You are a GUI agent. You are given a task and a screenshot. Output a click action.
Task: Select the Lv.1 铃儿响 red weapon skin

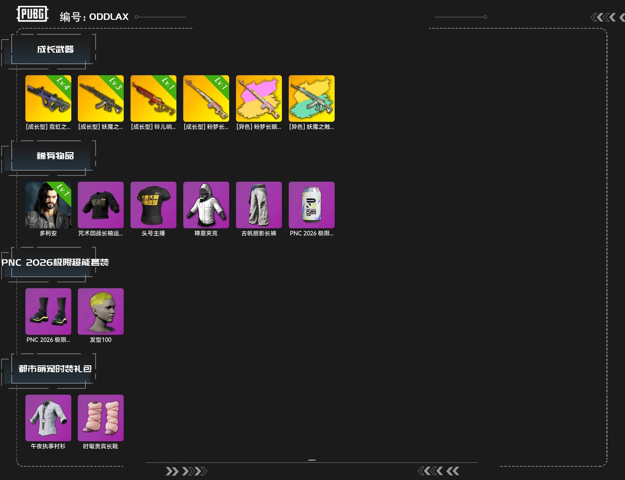coord(153,98)
